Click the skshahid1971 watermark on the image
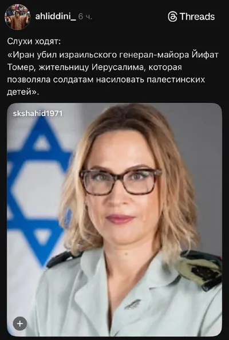 (x=38, y=113)
